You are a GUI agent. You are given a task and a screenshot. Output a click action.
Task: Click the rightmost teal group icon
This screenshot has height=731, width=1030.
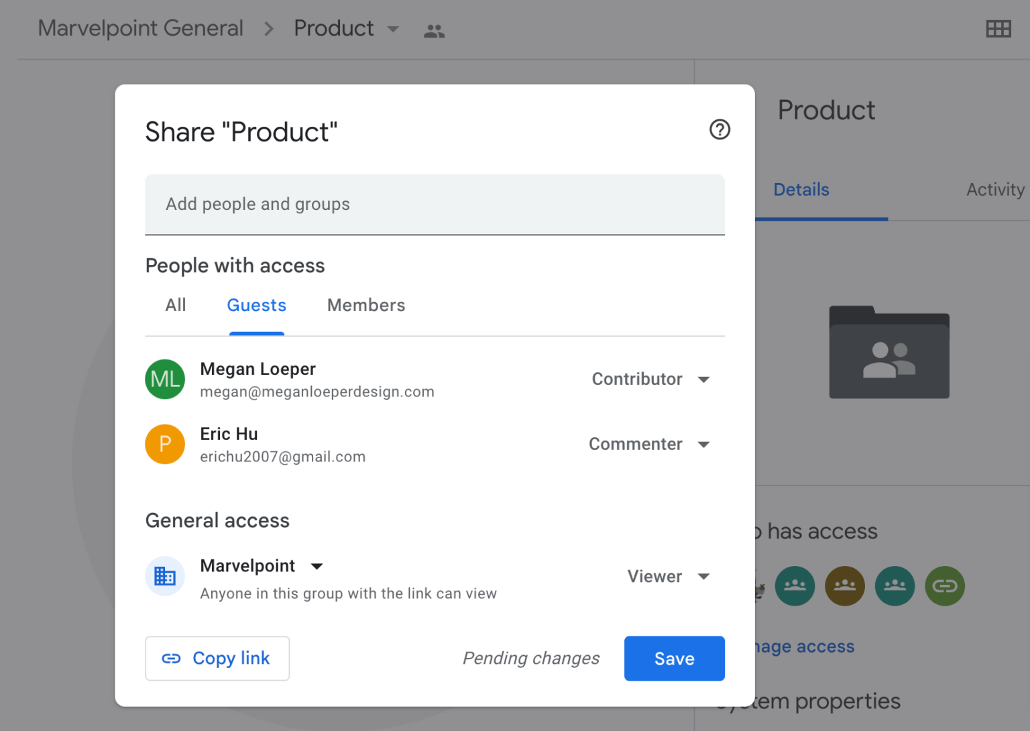pos(895,585)
